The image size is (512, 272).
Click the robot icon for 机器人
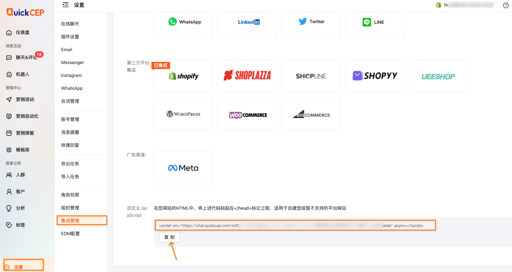pyautogui.click(x=9, y=74)
